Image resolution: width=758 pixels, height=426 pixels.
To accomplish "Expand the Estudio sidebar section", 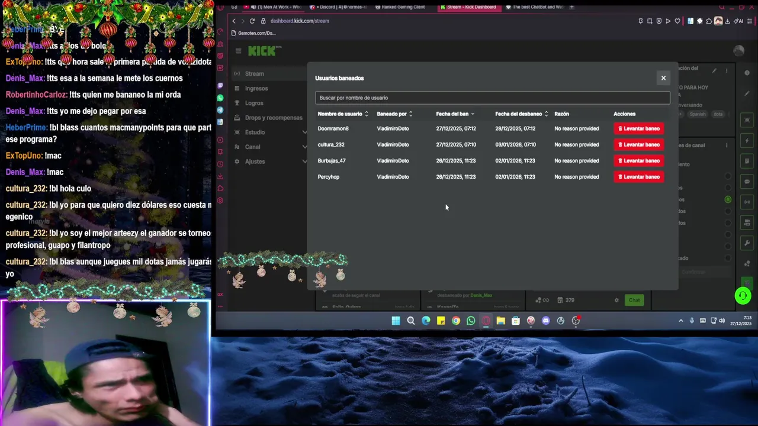I will pos(270,132).
